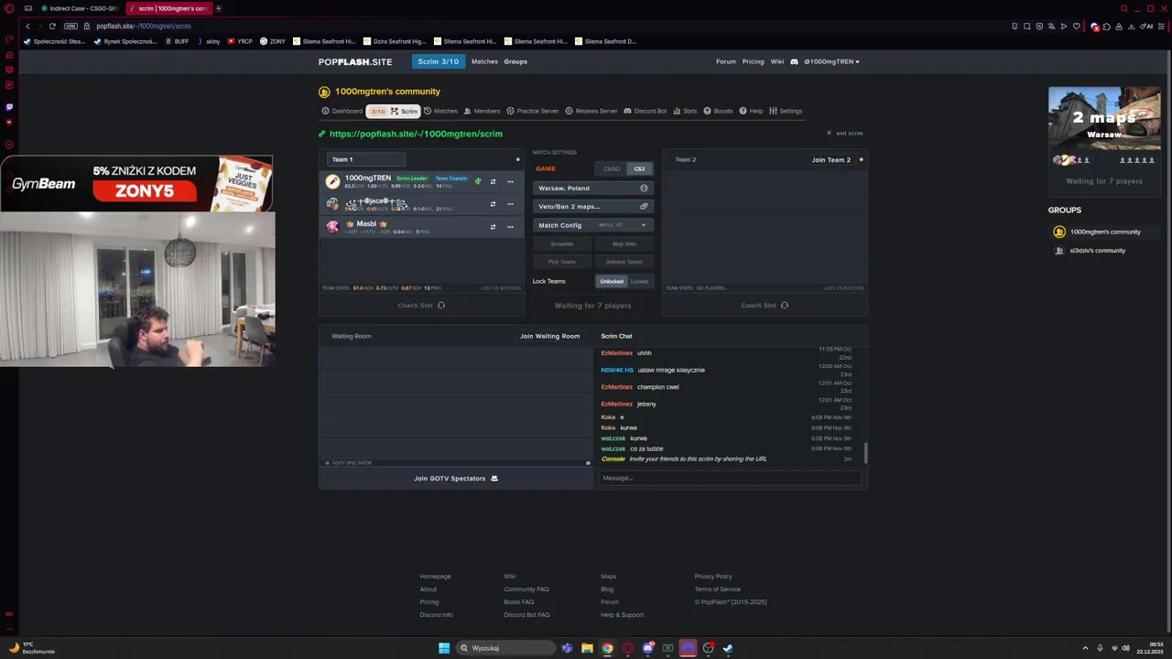Click the Map Veto button
The image size is (1172, 659).
(624, 244)
